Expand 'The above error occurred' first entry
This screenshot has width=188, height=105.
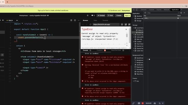click(x=85, y=81)
